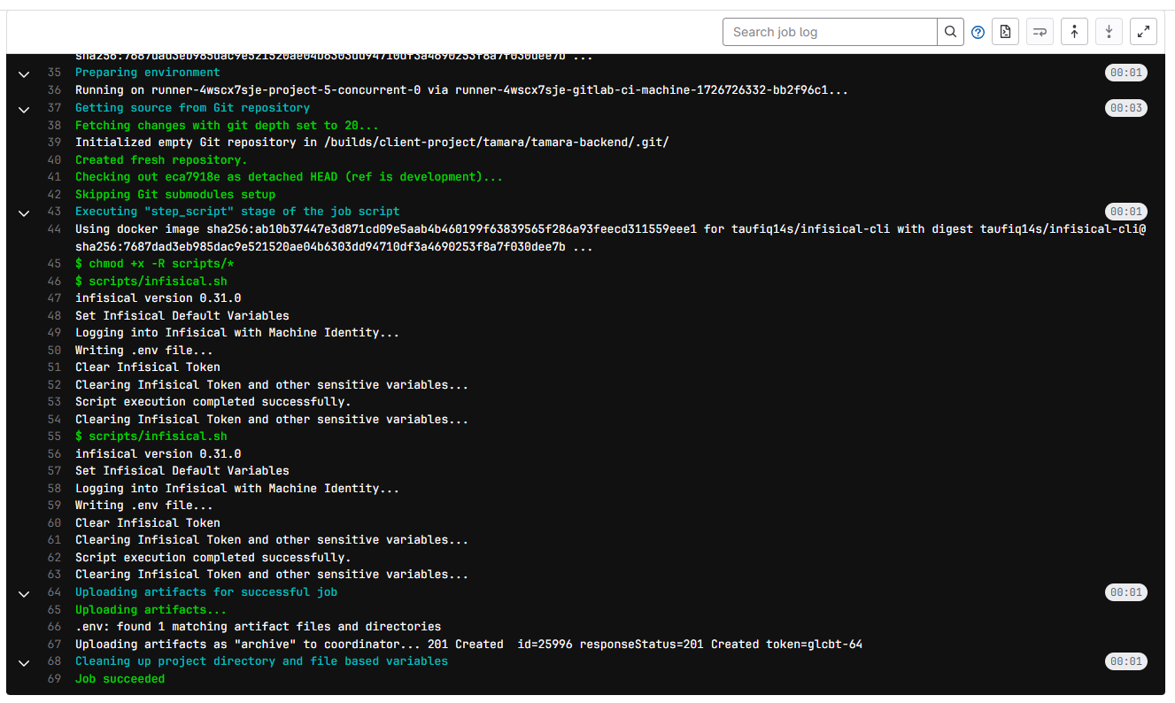Click duration badge of Getting source section
This screenshot has width=1175, height=703.
tap(1125, 108)
